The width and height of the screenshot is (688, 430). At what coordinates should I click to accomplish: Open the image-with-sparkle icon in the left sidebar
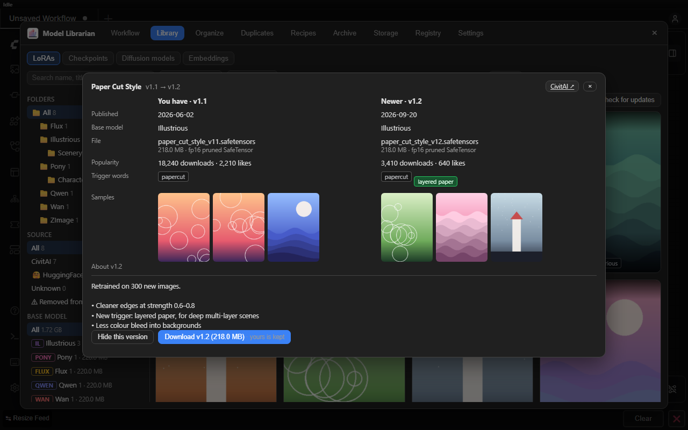[15, 69]
